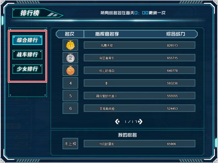Open the player row with power 826513
The image size is (218, 163).
[140, 45]
